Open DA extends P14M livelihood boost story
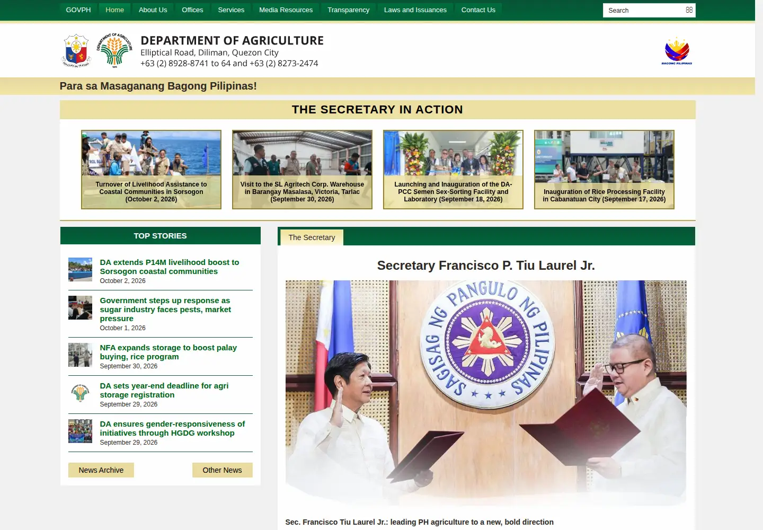This screenshot has width=763, height=530. pyautogui.click(x=170, y=267)
